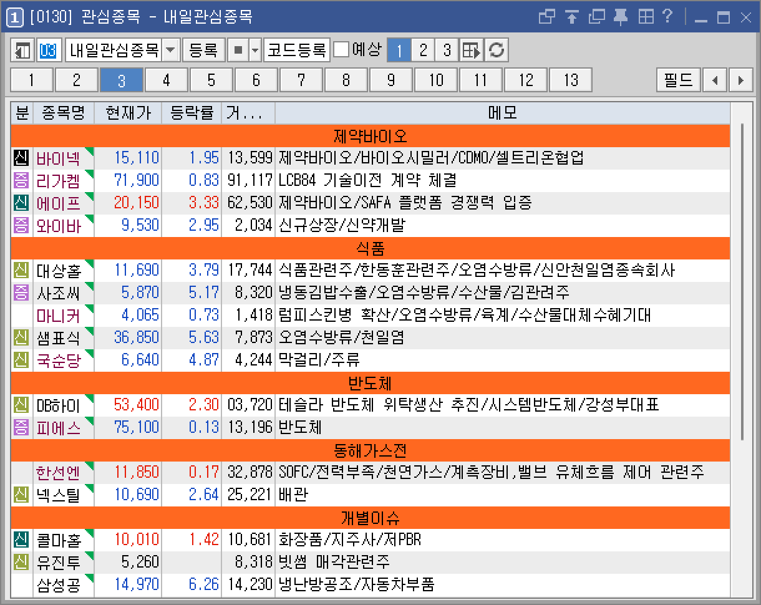Select view mode 1 toggle
The image size is (761, 605).
pos(399,51)
